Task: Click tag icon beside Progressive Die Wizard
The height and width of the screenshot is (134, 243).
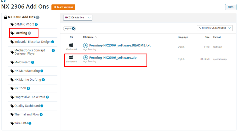Action: click(12, 97)
